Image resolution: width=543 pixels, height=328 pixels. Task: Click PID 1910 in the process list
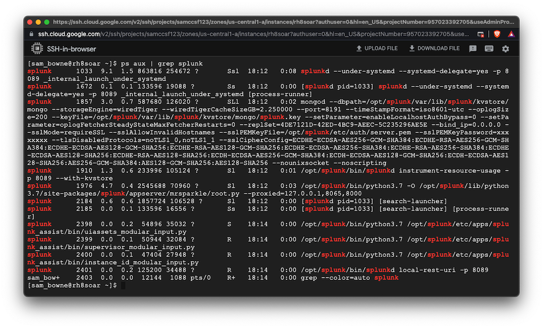point(84,171)
